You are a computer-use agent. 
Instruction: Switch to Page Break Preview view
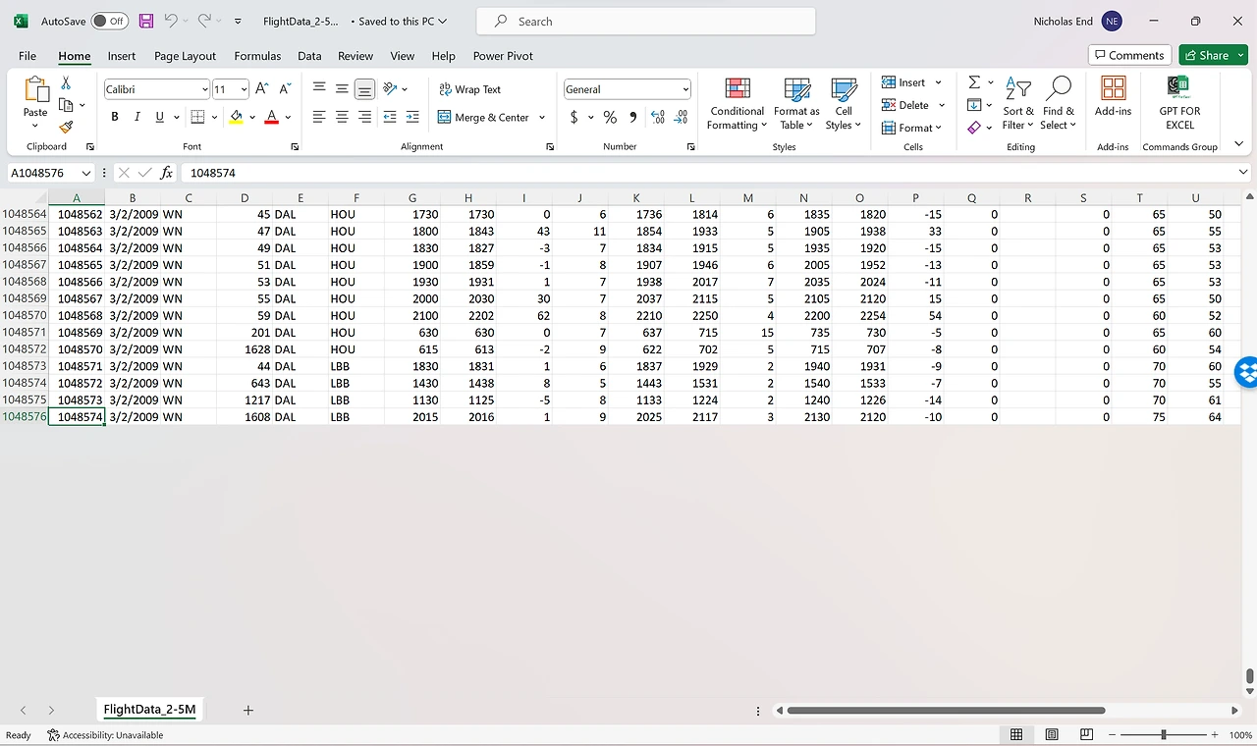tap(1087, 734)
